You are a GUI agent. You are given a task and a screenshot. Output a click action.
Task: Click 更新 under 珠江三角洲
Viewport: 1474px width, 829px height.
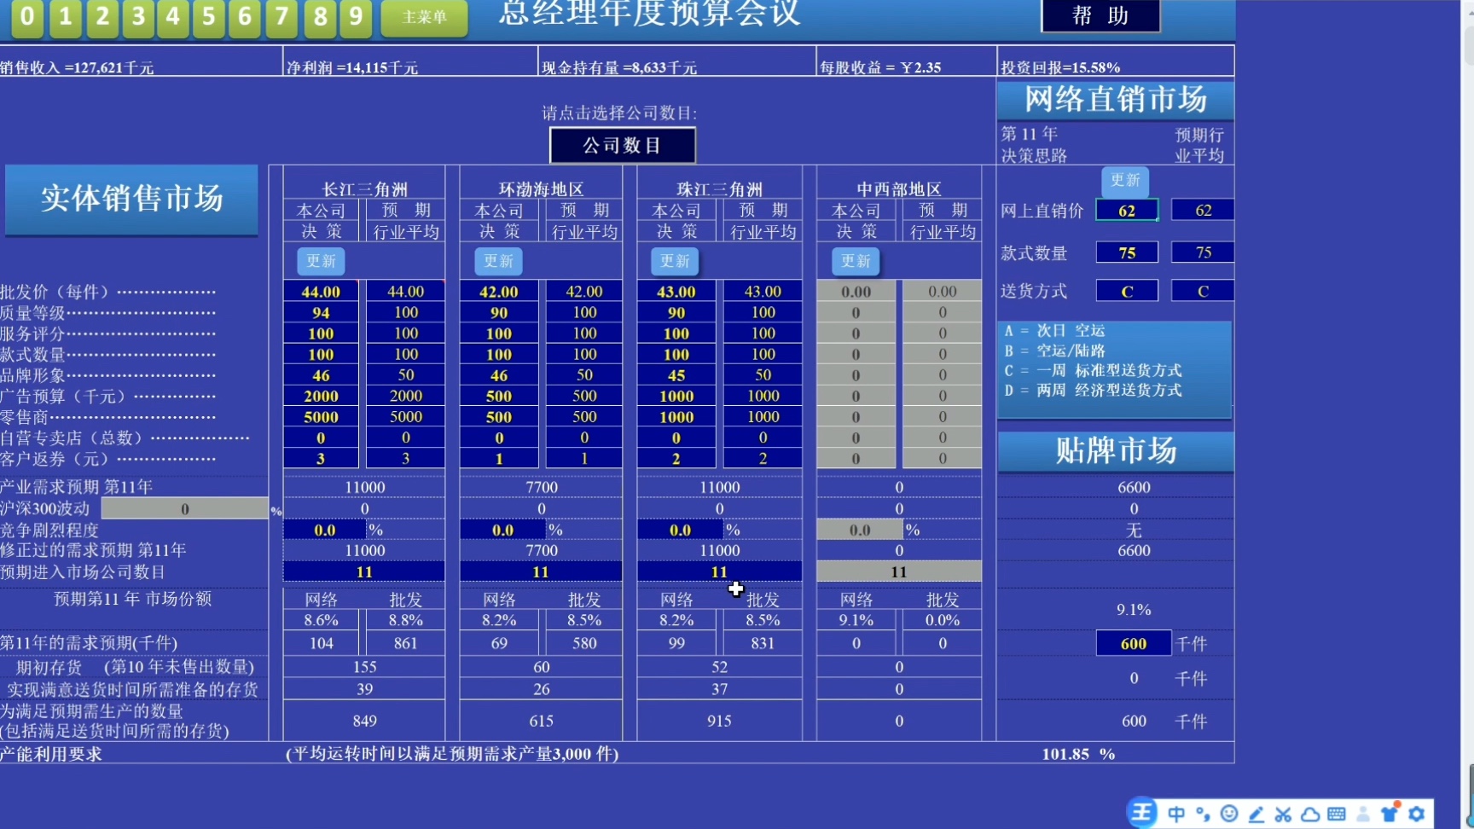coord(675,261)
